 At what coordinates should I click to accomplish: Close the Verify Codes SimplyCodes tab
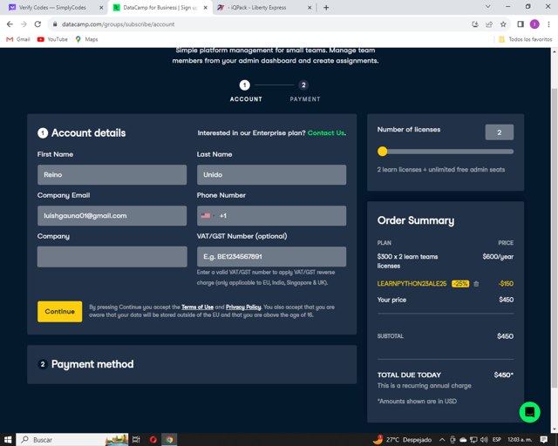pyautogui.click(x=101, y=8)
